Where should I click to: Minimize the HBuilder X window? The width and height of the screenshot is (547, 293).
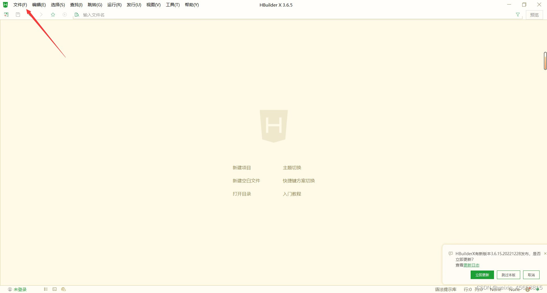click(x=509, y=5)
